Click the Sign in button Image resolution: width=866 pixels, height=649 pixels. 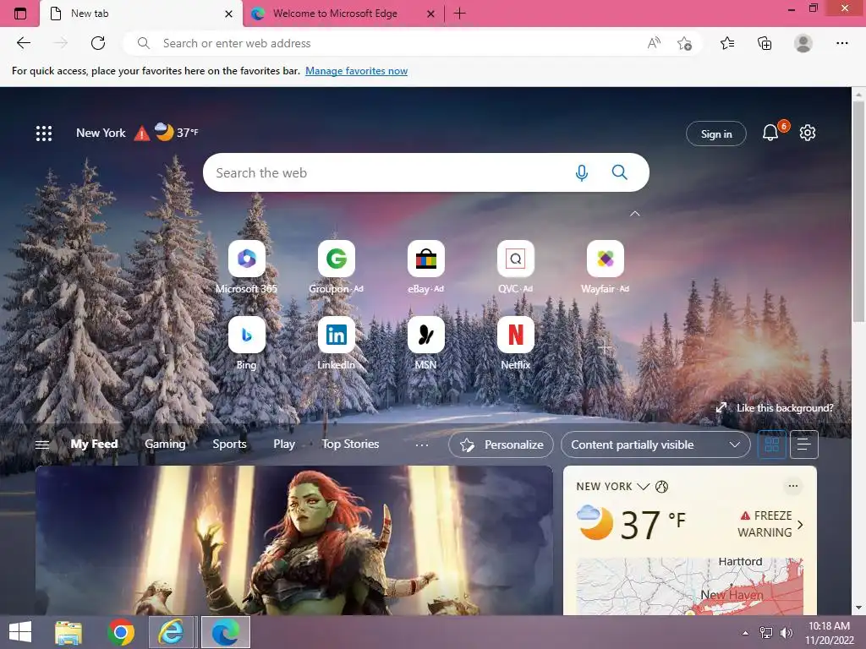click(716, 134)
